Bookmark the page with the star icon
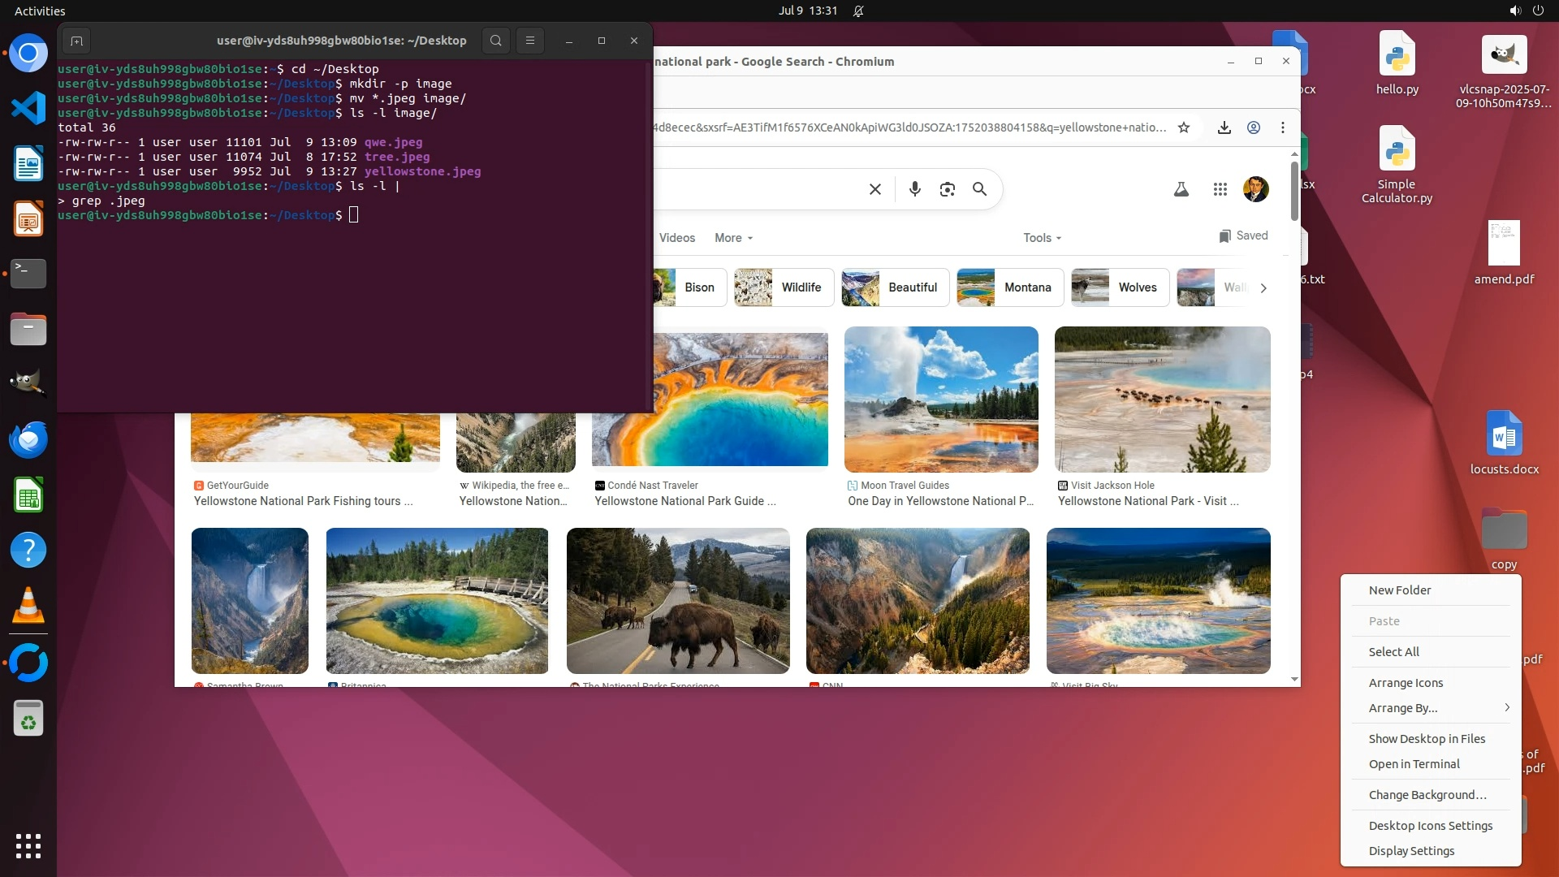Screen dimensions: 1559x877 (x=1184, y=127)
